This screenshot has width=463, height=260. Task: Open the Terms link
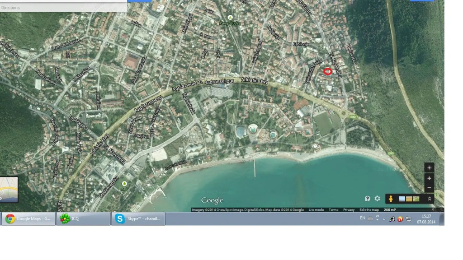point(333,210)
